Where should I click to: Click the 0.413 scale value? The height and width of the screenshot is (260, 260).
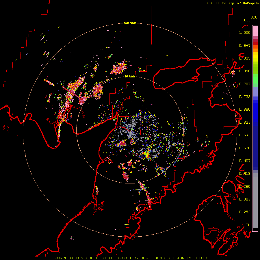coord(245,174)
